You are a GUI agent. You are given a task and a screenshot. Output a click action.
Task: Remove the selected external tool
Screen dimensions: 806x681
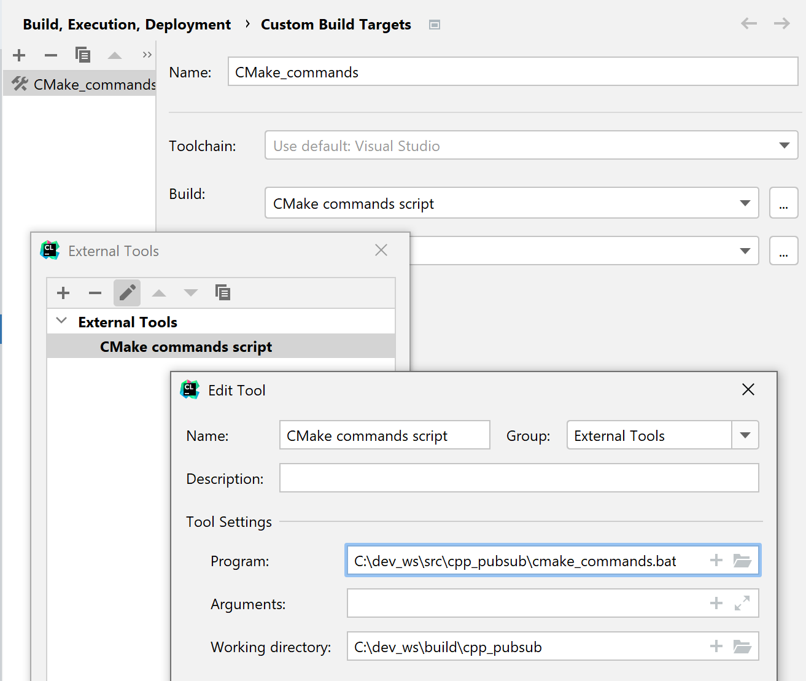(x=95, y=293)
